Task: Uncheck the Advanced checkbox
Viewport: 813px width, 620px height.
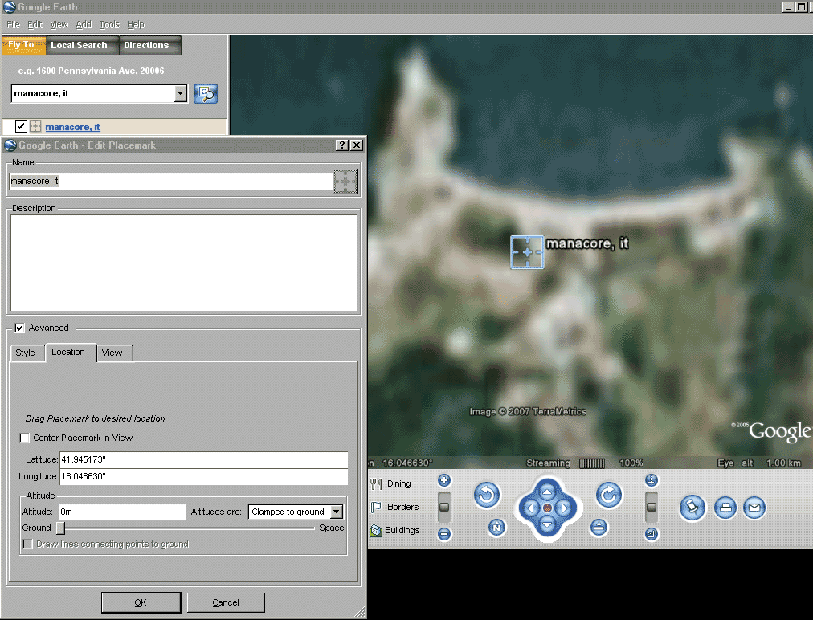Action: tap(20, 328)
